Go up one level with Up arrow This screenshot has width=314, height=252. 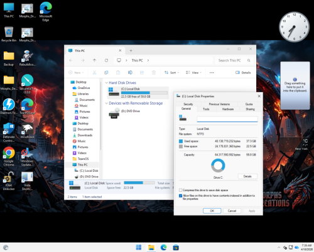pyautogui.click(x=94, y=60)
